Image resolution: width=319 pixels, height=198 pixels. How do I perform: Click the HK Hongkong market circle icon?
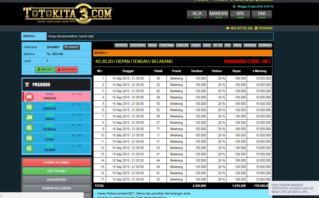(x=29, y=97)
